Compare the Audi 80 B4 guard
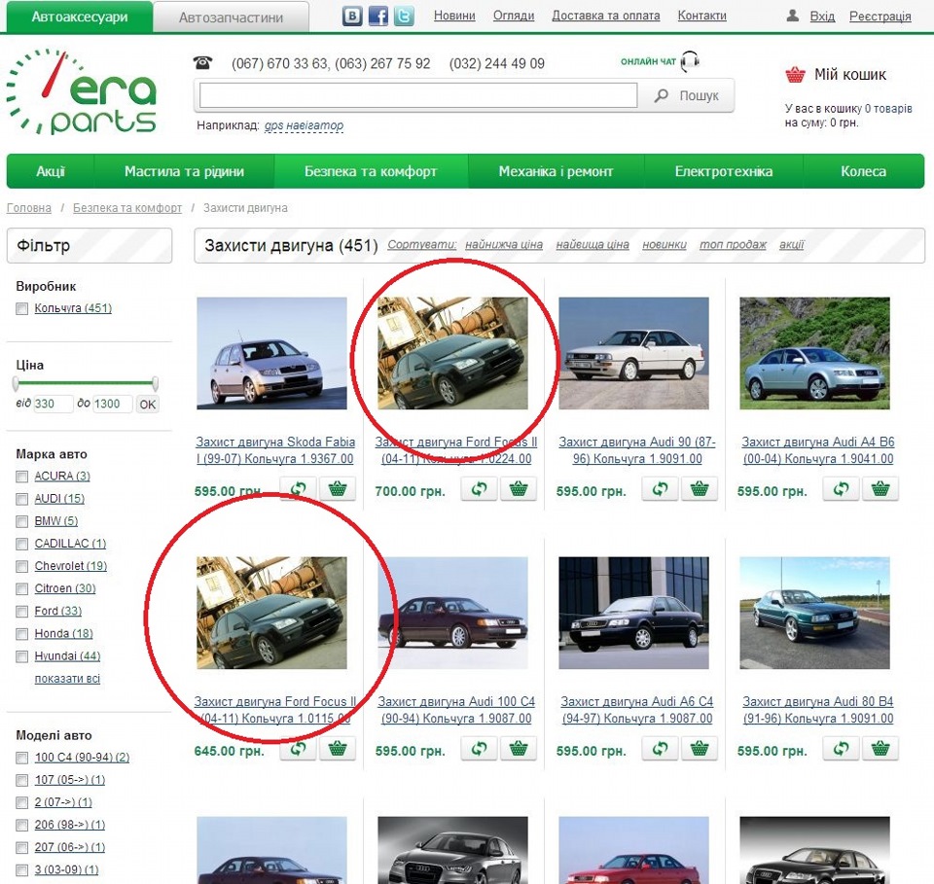This screenshot has width=934, height=884. pos(841,749)
